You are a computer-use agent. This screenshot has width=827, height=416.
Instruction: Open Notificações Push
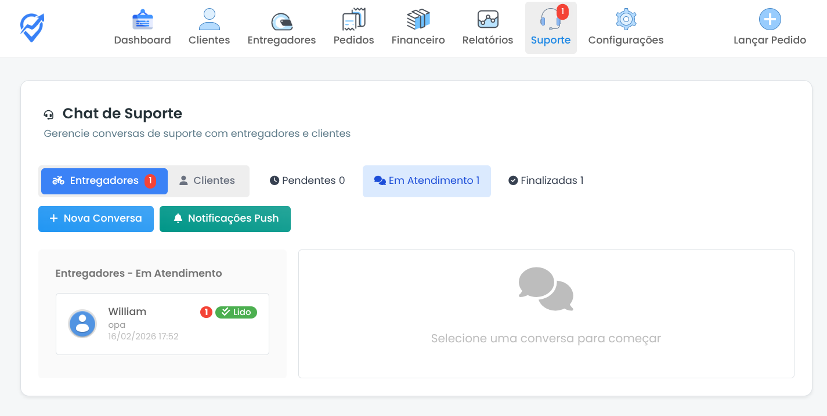click(225, 219)
